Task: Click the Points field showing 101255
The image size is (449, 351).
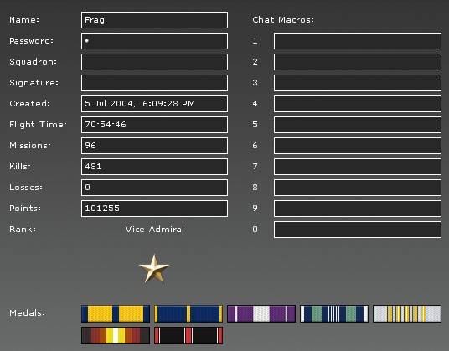Action: 155,209
